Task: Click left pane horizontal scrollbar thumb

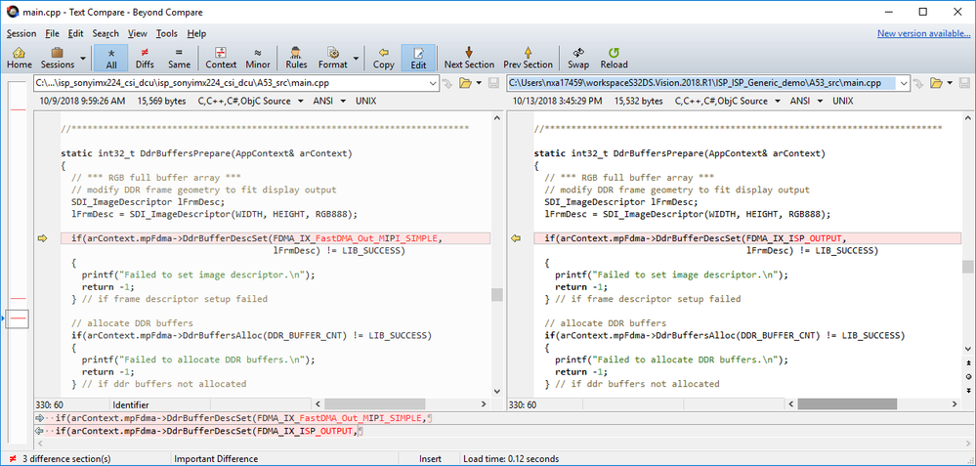Action: point(375,404)
